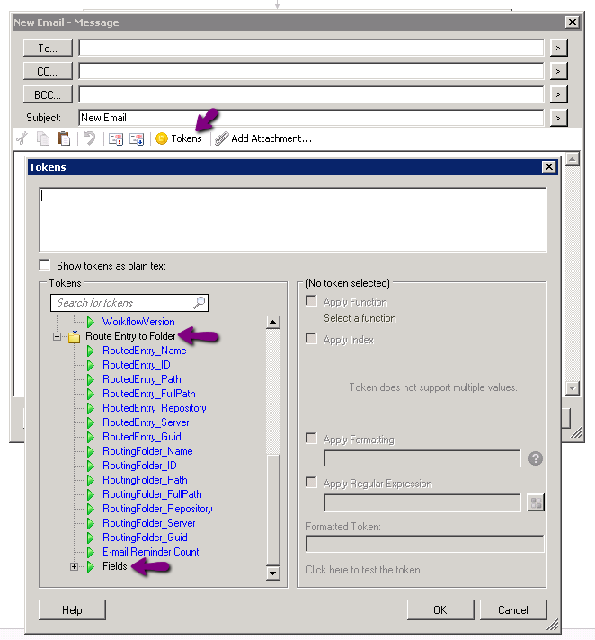Click the token tree scroll up arrow

tap(272, 322)
